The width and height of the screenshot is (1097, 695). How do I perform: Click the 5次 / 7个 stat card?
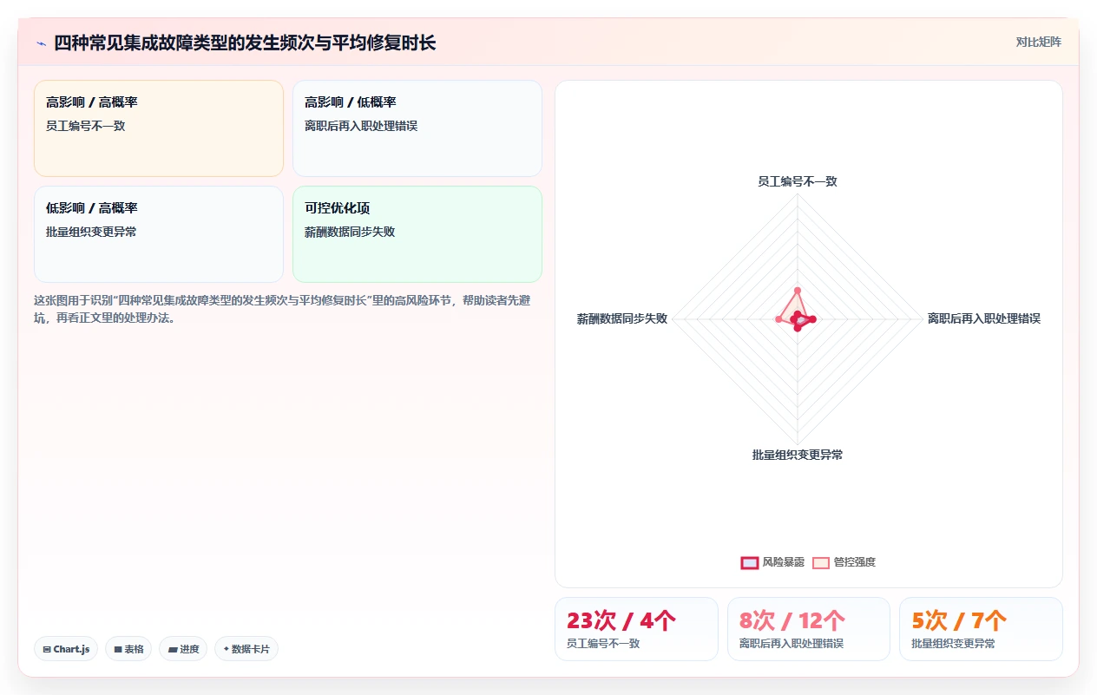[981, 629]
